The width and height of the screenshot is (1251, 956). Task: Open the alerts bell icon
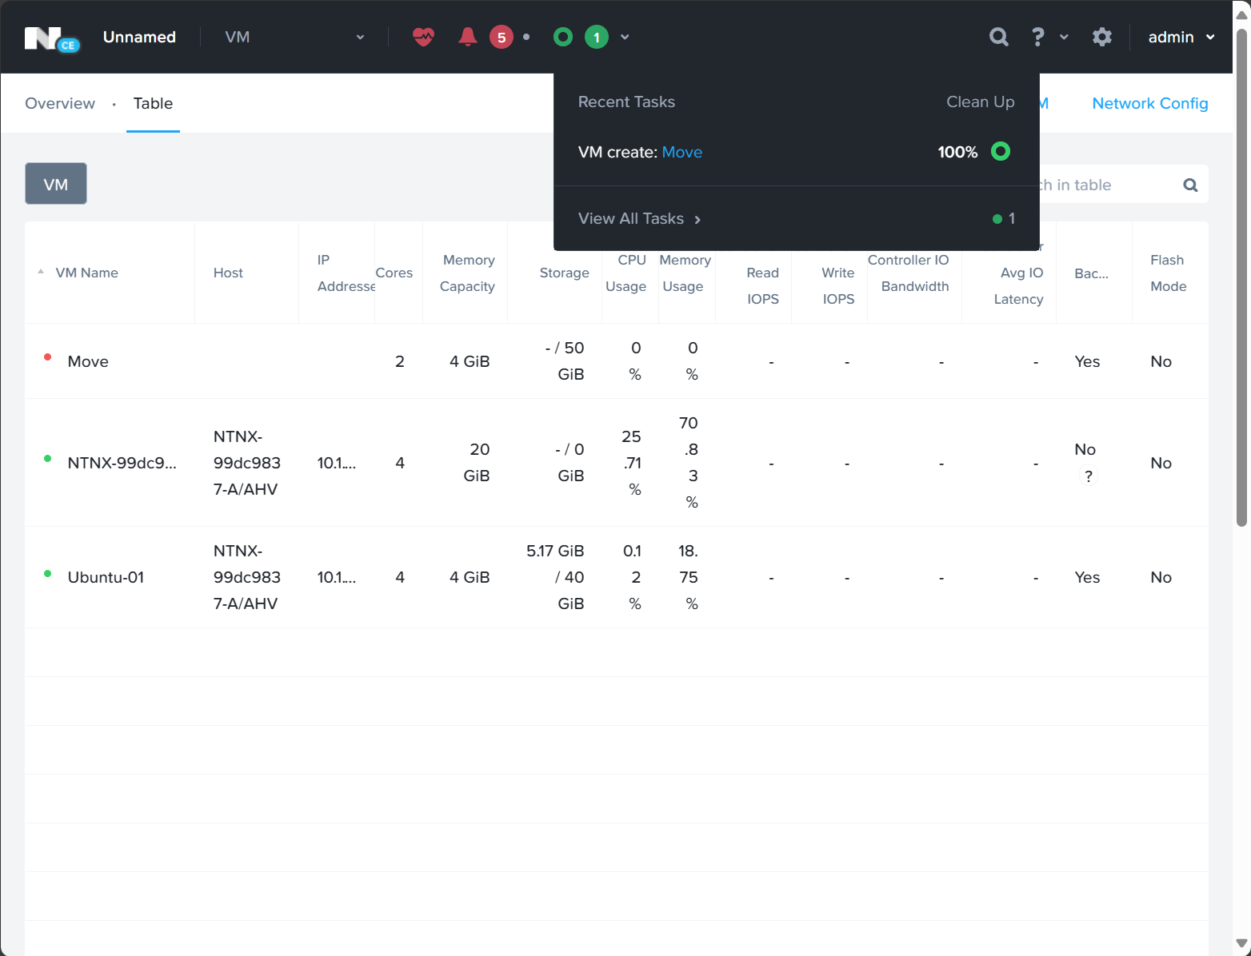pos(468,37)
